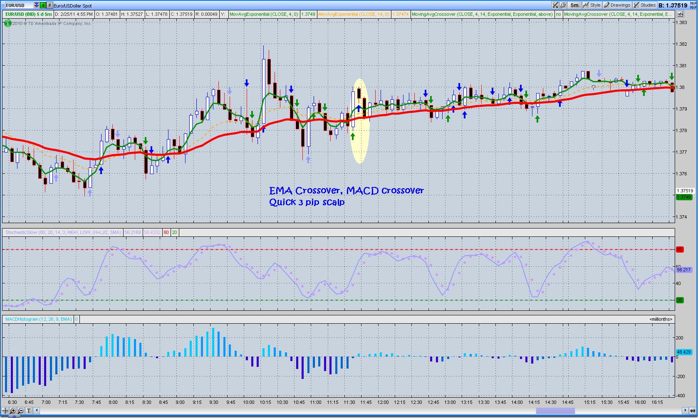Image resolution: width=698 pixels, height=418 pixels.
Task: Open the Drawings menu
Action: point(617,5)
